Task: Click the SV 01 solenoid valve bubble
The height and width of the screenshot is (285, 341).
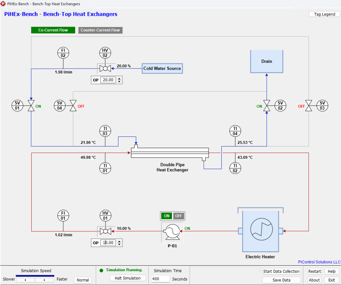Action: tap(17, 106)
